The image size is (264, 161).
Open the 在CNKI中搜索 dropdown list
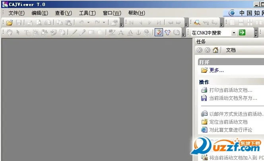234,33
